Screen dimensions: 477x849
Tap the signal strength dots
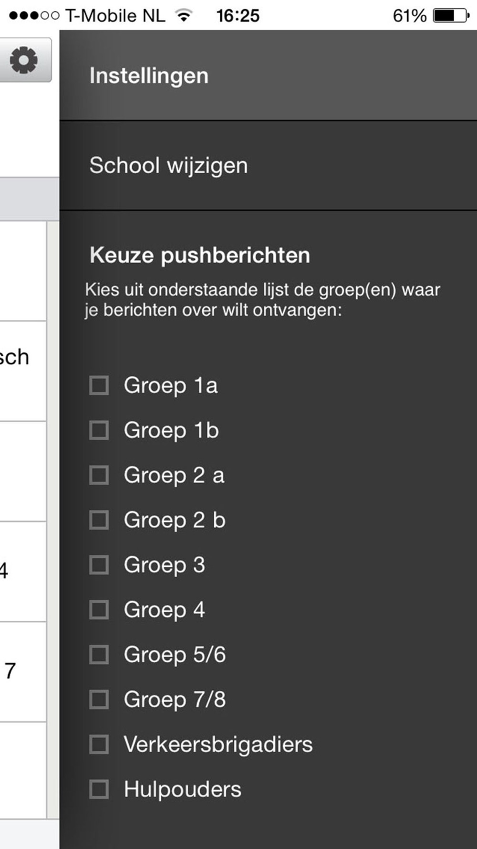(34, 16)
